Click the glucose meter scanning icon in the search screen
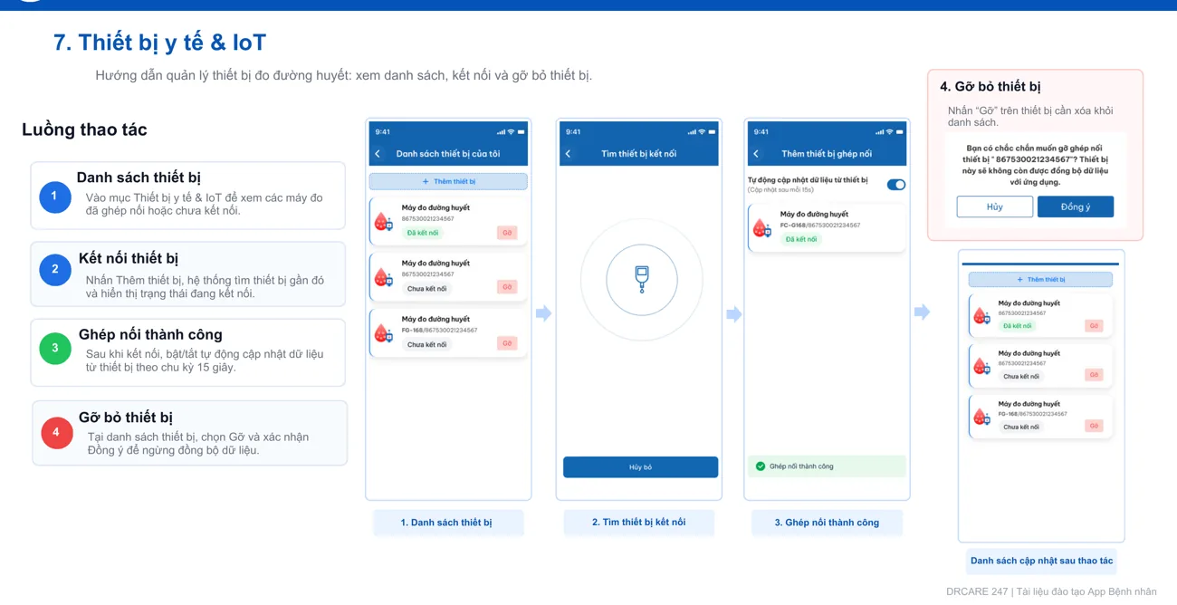 point(642,279)
